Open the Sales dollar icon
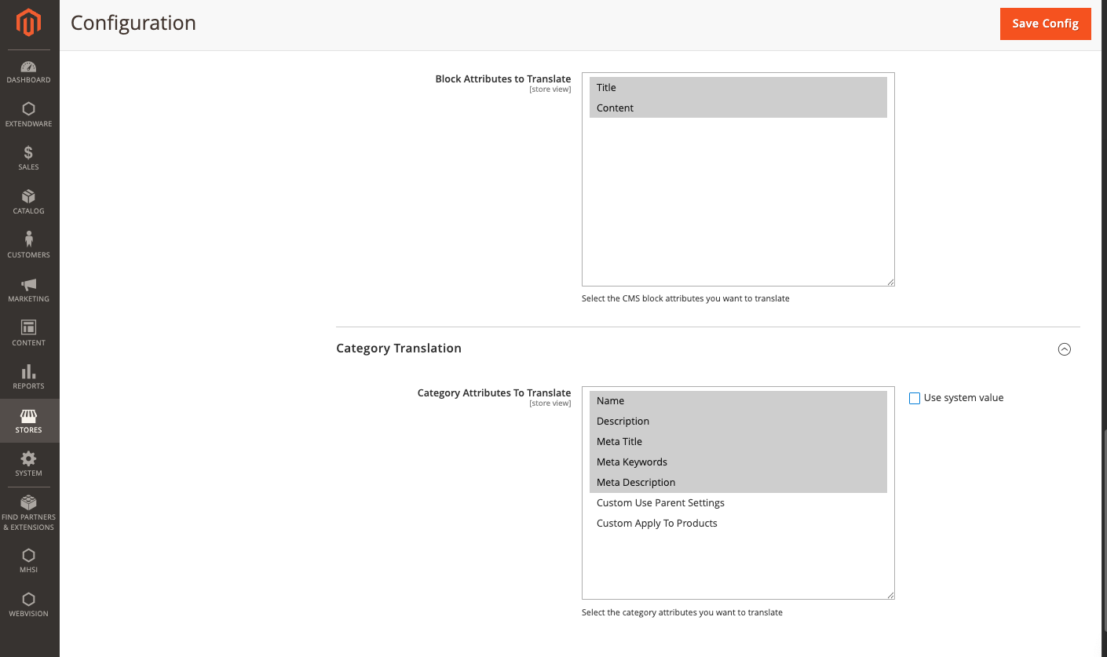Screen dimensions: 1107x657 (x=29, y=153)
